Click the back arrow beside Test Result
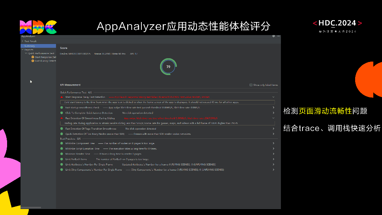 click(23, 41)
